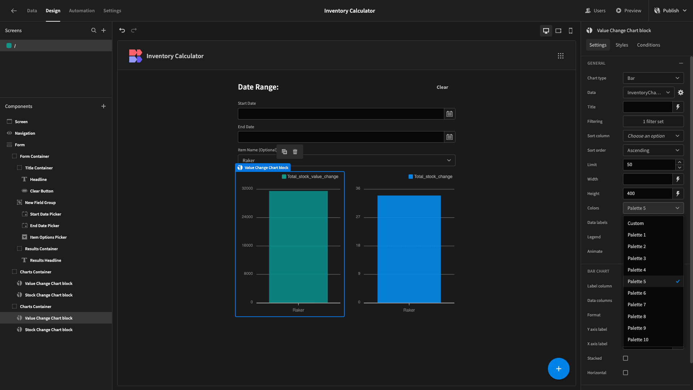This screenshot has height=390, width=693.
Task: Open the Sort column dropdown
Action: click(x=653, y=136)
